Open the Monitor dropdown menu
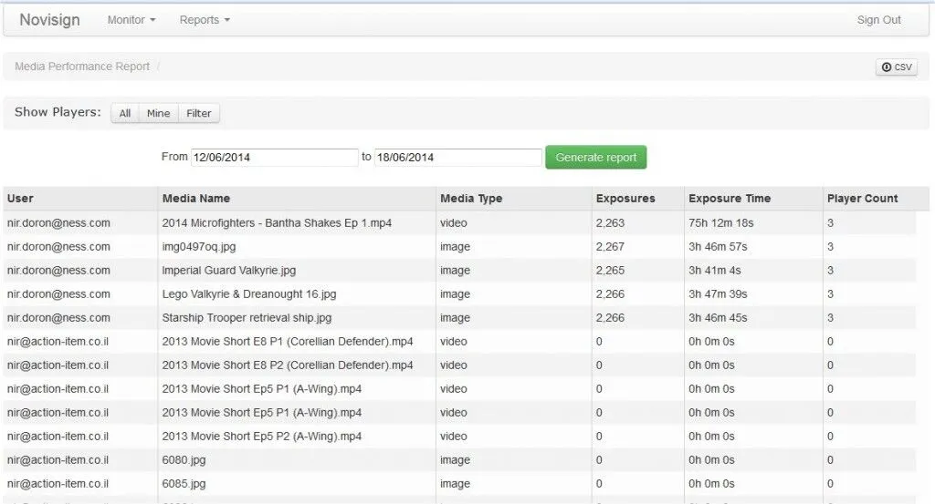 (x=131, y=20)
